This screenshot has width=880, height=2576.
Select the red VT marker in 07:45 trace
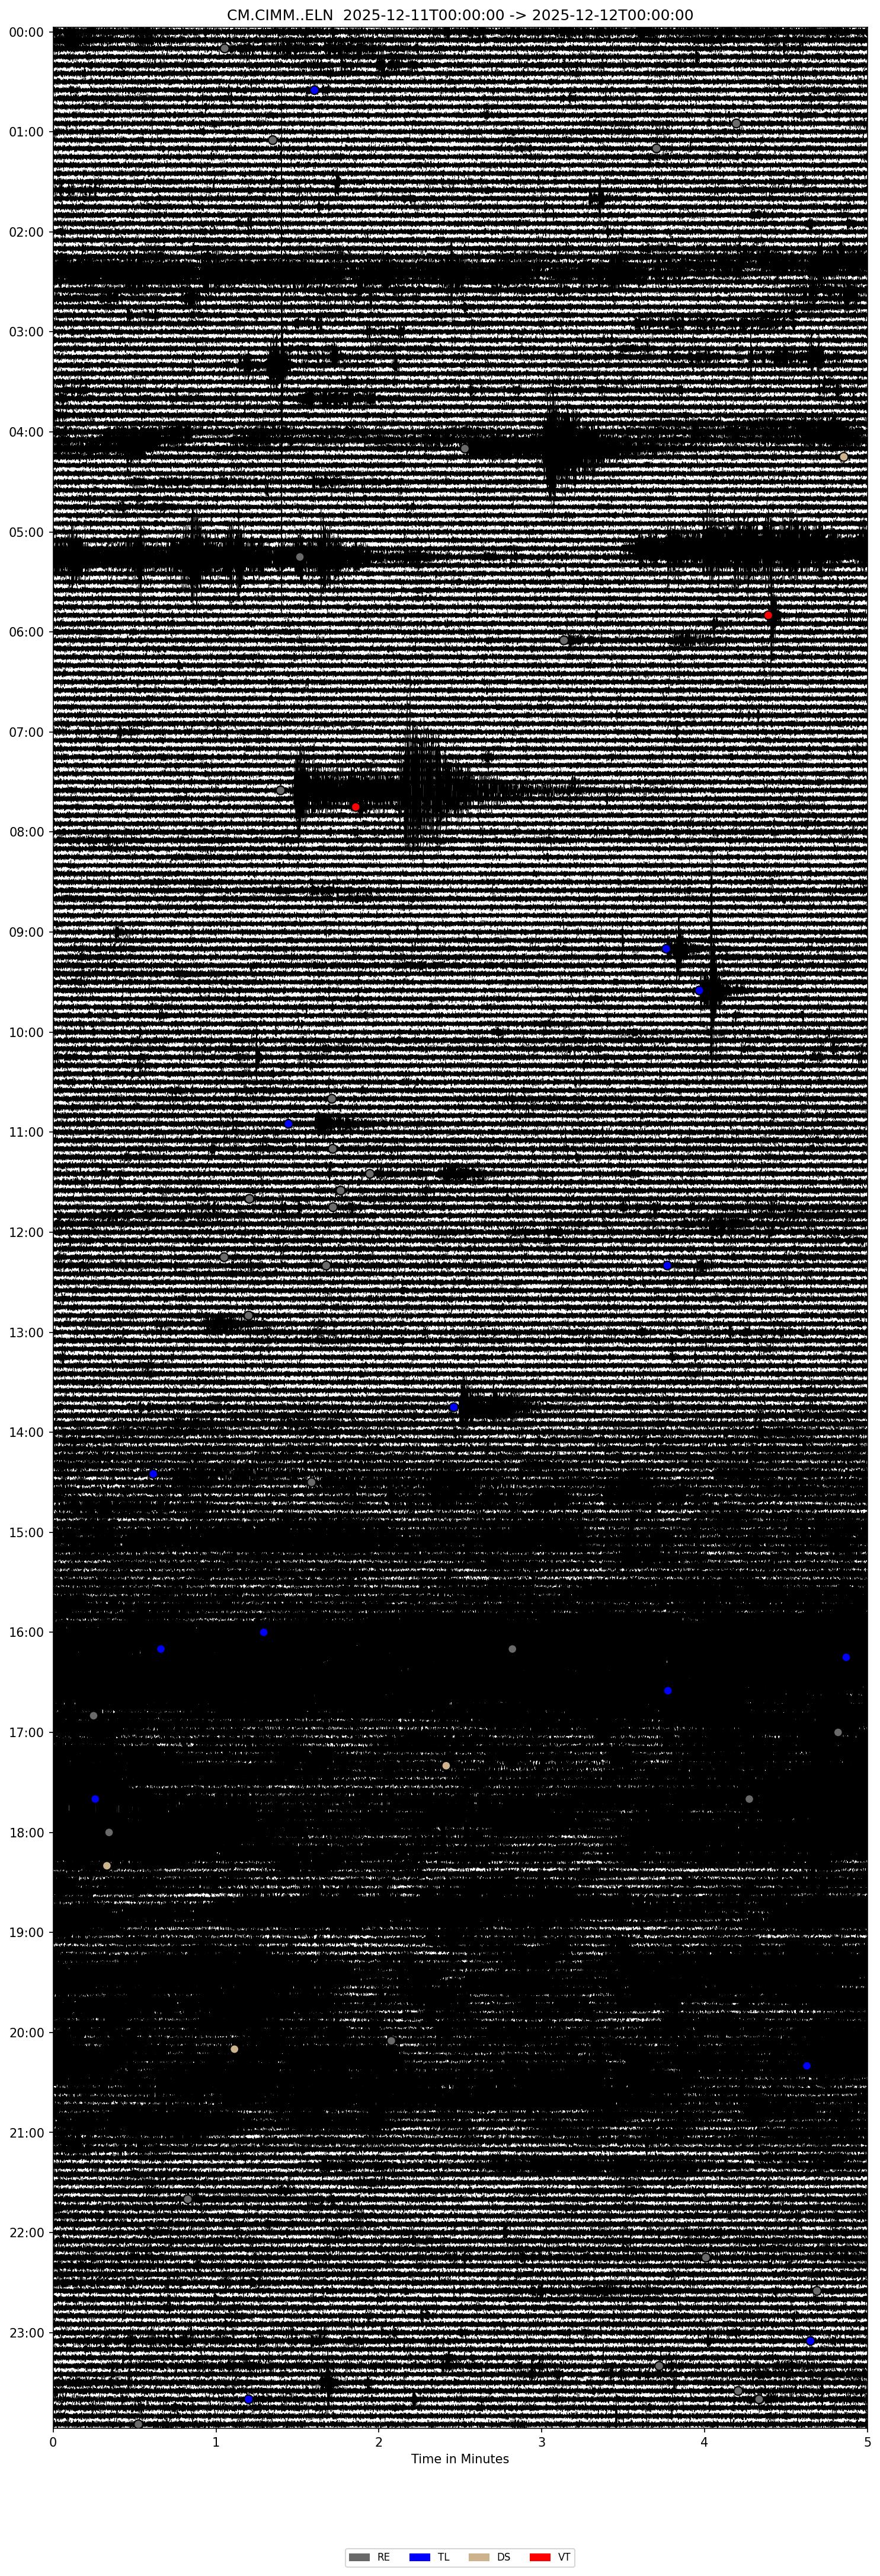(x=356, y=806)
